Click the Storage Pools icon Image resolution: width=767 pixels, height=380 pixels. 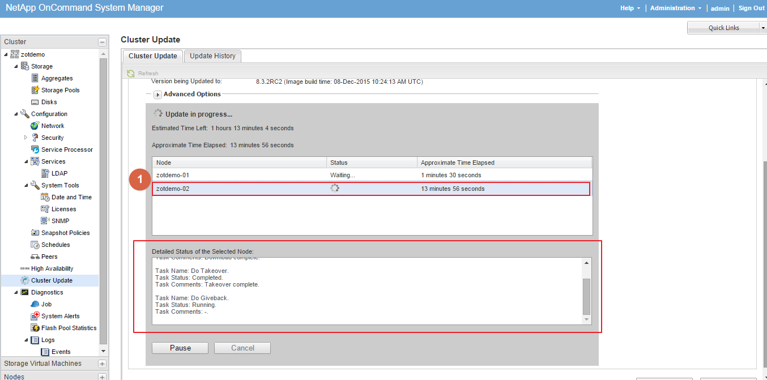coord(35,90)
